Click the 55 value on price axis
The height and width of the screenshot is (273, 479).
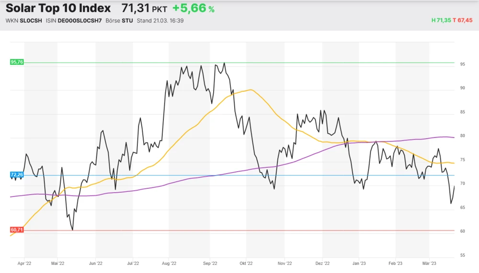click(462, 255)
